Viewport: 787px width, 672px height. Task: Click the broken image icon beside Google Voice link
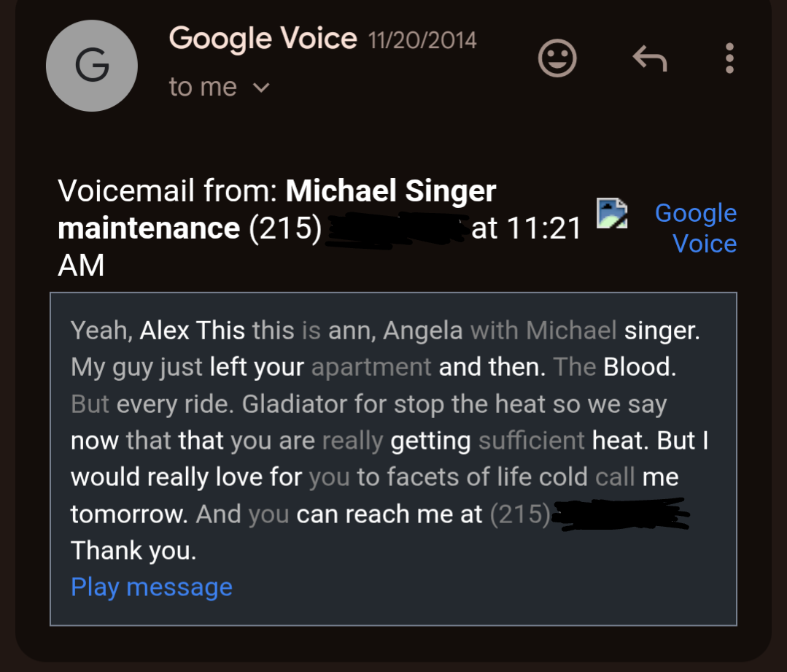pos(612,213)
